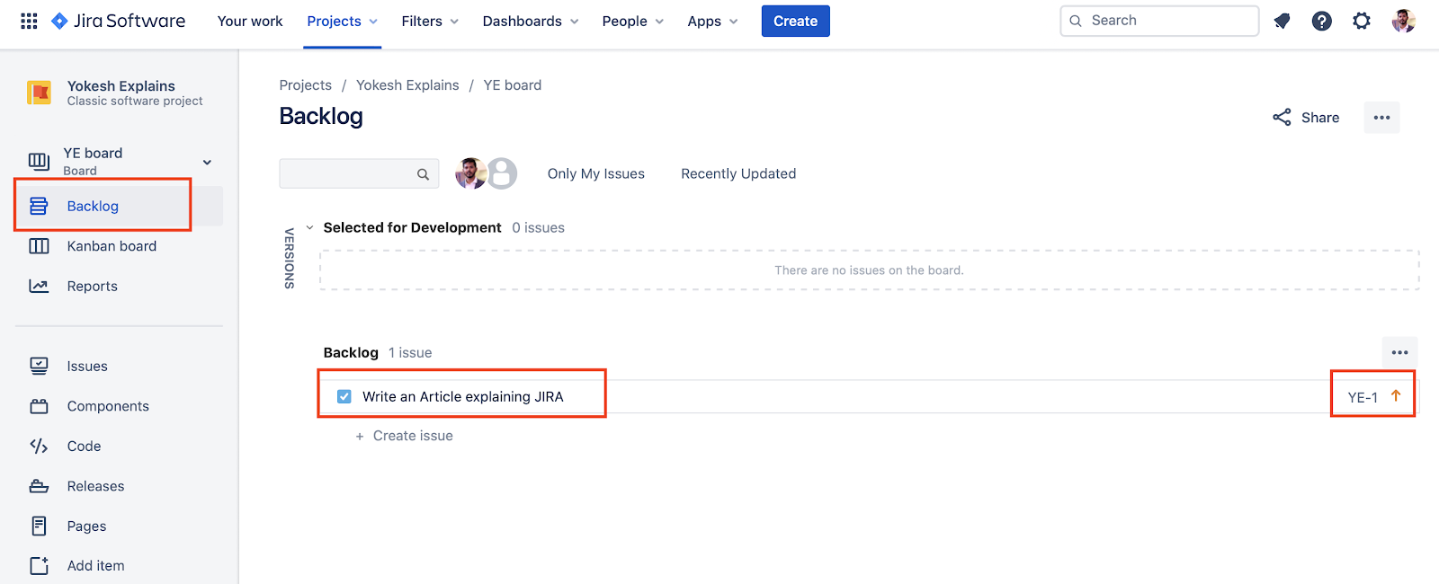Focus the top Search field
This screenshot has width=1439, height=584.
click(1159, 21)
